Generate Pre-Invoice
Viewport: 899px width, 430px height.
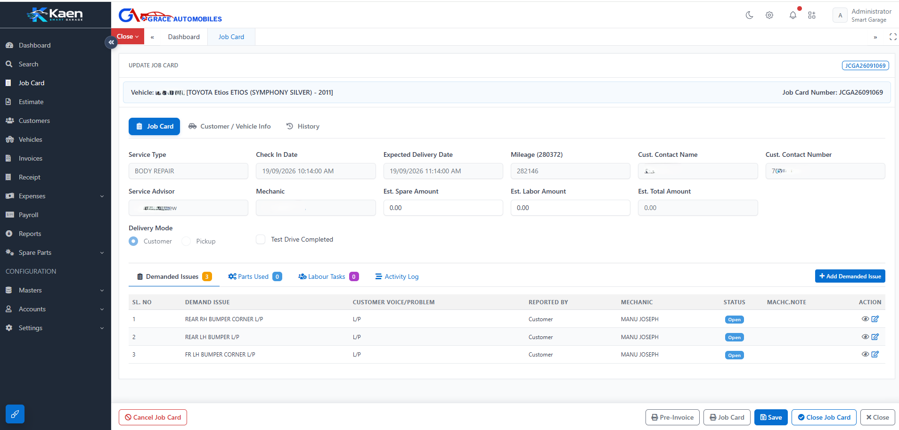pyautogui.click(x=672, y=417)
